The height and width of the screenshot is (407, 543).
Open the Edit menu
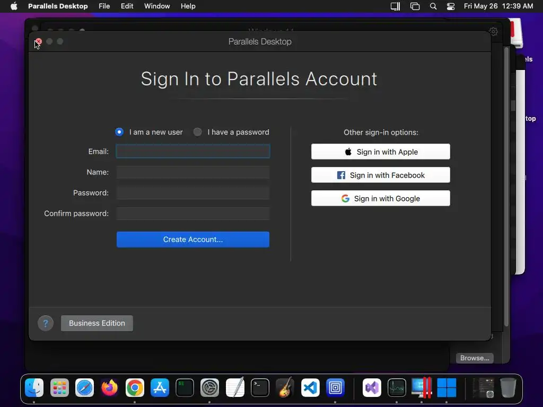pos(127,6)
